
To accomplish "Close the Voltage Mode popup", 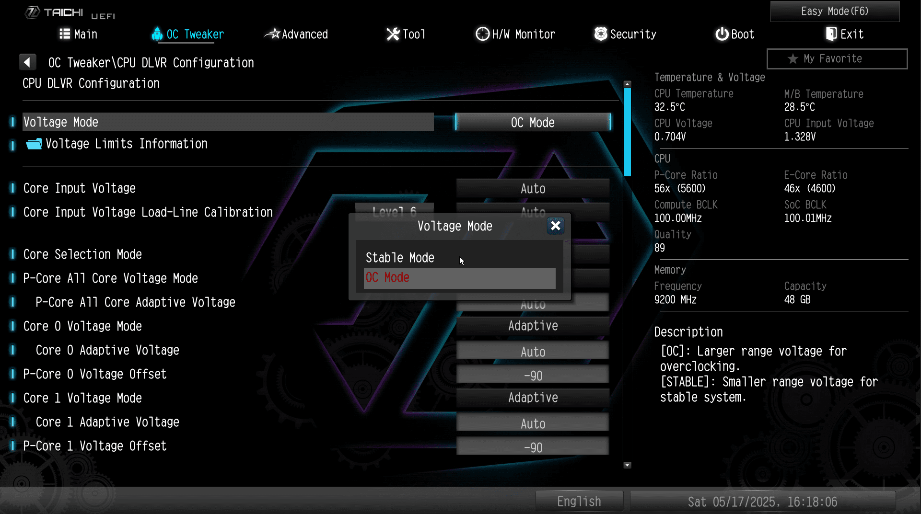I will click(556, 226).
